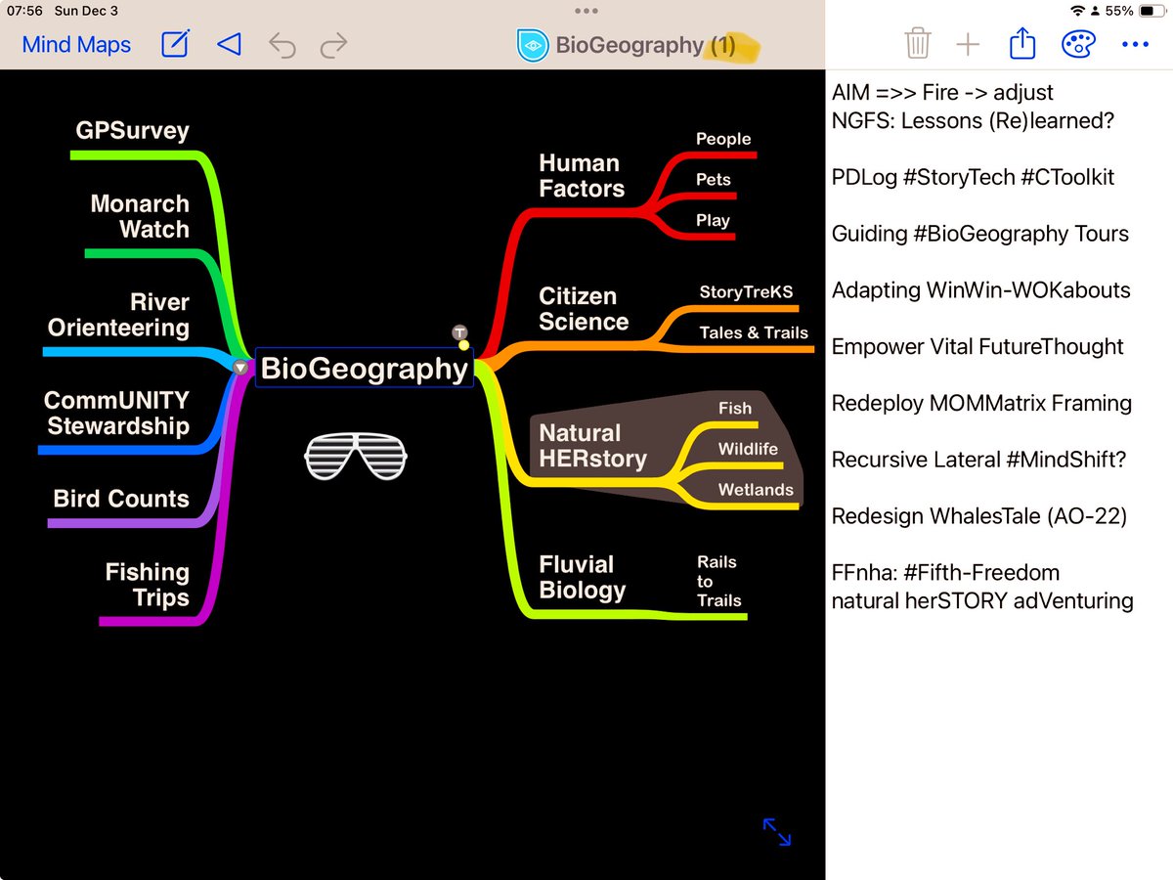Tap the fullscreen expand arrows icon
1173x880 pixels.
tap(777, 832)
